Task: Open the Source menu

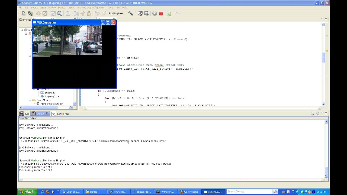Action: (35, 8)
